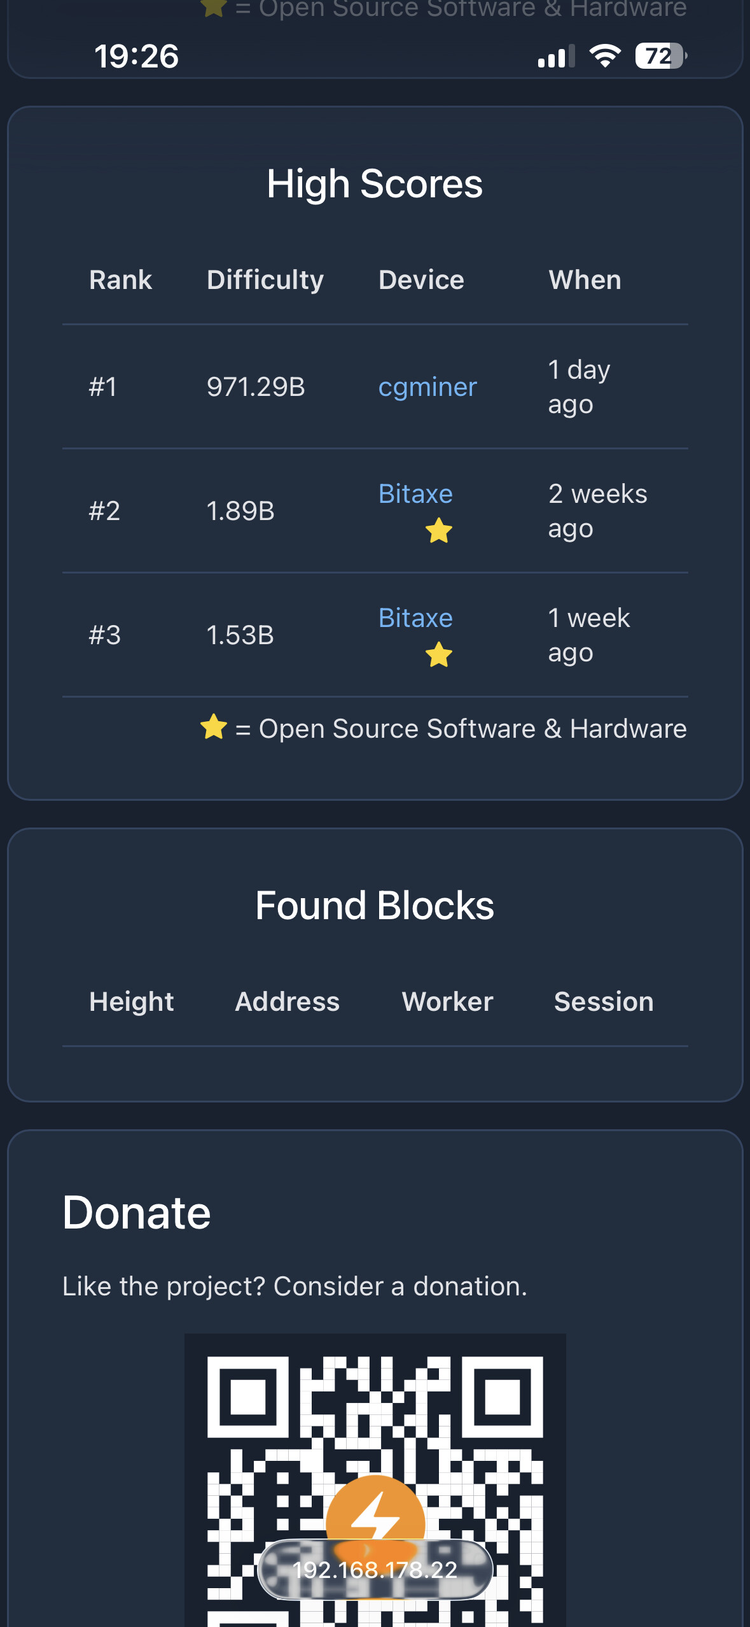Tap the Height column in Found Blocks
Screen dimensions: 750x1627
coord(132,1002)
